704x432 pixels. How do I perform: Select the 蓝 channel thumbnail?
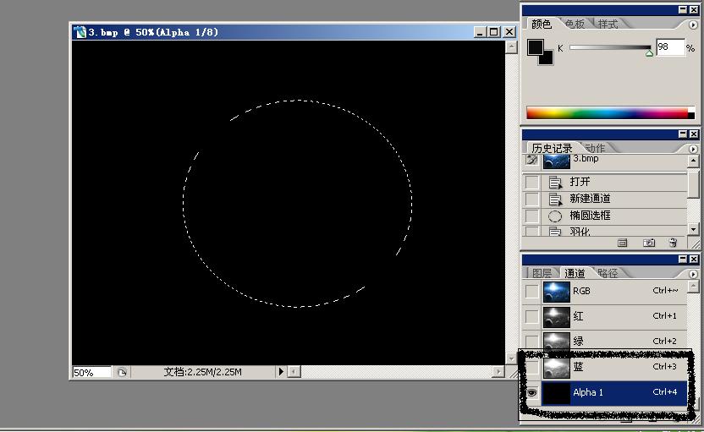coord(556,368)
